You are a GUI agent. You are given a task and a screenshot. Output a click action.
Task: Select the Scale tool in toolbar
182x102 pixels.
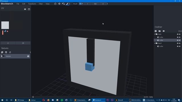point(55,4)
